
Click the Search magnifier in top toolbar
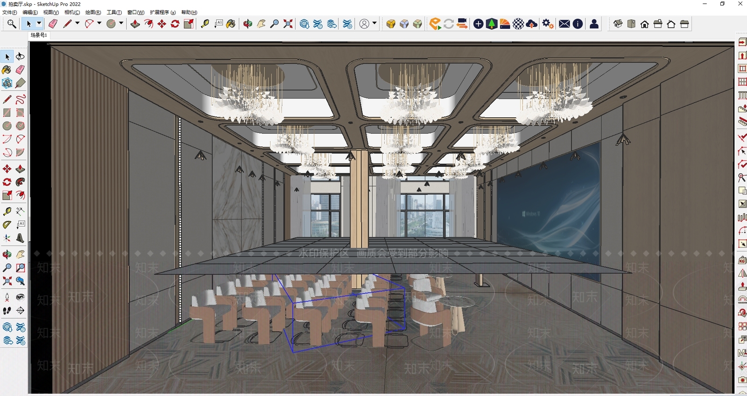(11, 24)
